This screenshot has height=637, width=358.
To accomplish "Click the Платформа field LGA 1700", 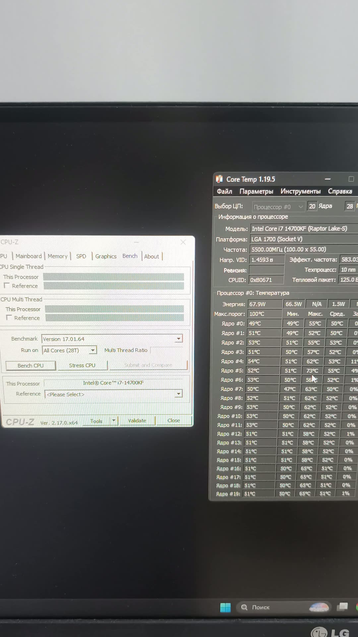I will click(x=304, y=239).
